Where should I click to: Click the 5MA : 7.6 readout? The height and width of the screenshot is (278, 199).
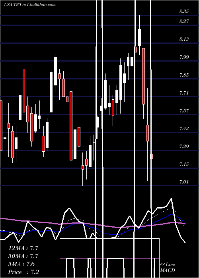tap(21, 264)
